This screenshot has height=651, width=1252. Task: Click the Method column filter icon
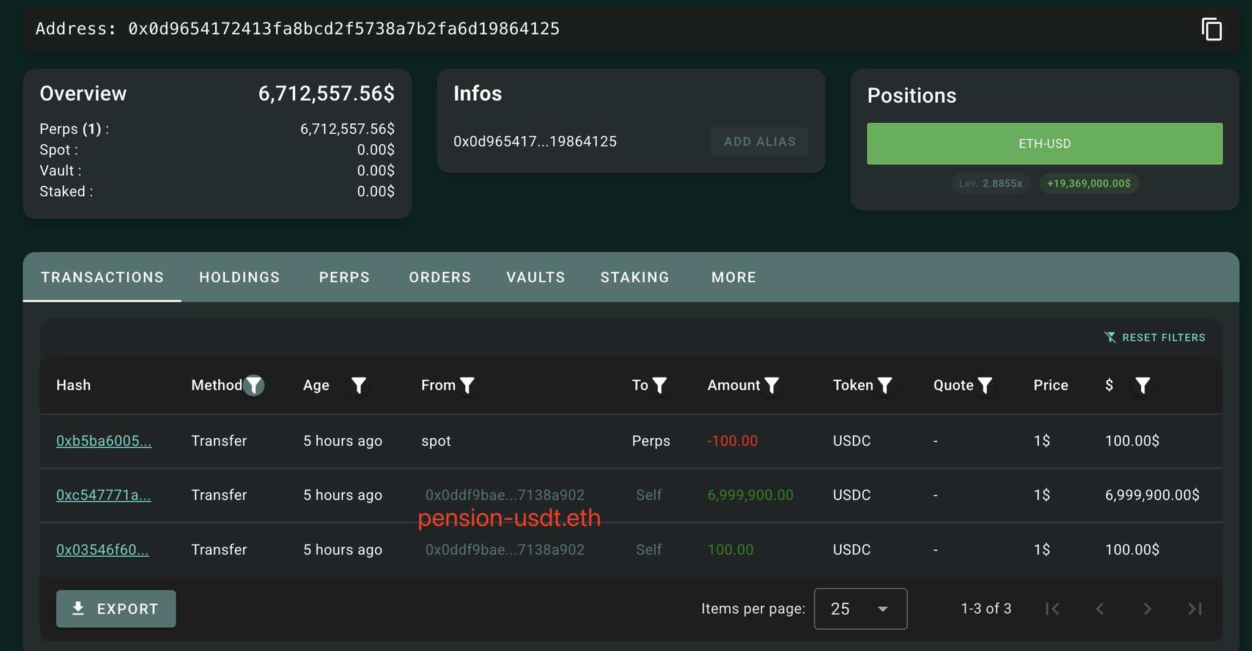pos(254,385)
